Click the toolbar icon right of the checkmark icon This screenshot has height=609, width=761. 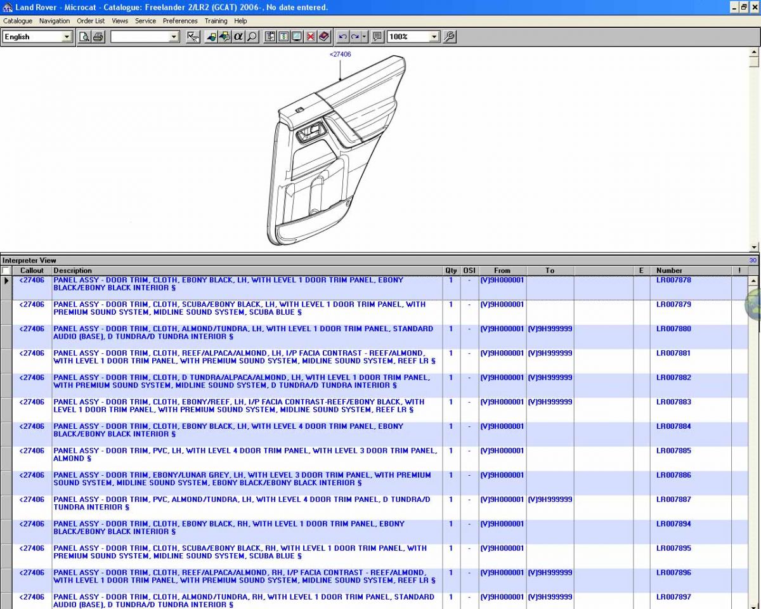(211, 37)
